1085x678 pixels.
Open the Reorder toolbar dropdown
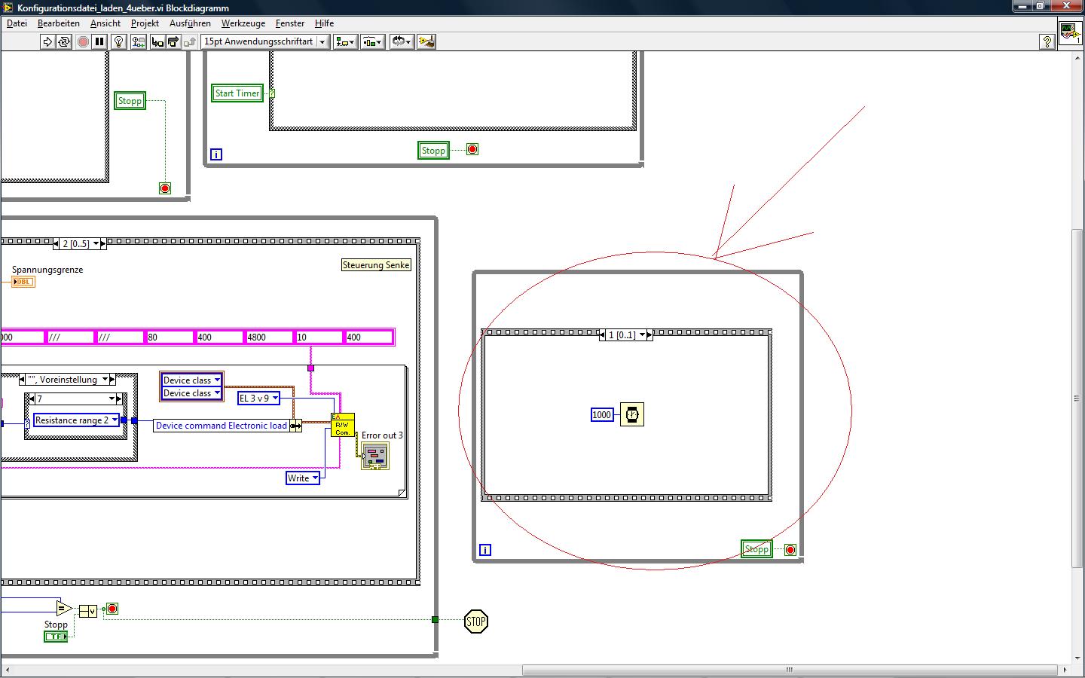coord(401,41)
